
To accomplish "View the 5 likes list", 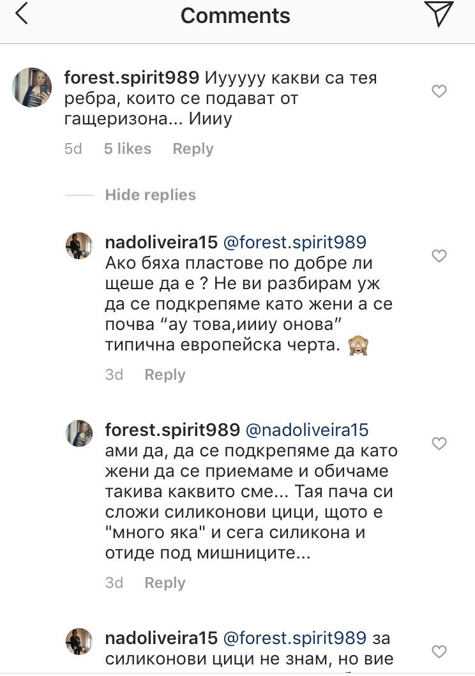I will click(x=128, y=149).
